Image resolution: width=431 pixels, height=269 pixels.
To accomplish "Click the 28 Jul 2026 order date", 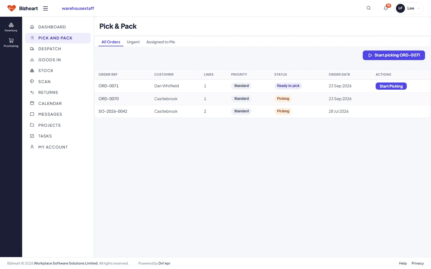I will point(339,111).
